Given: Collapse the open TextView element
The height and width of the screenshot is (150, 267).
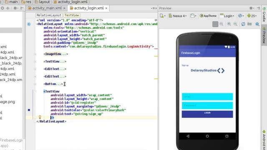Looking at the screenshot, I should (x=35, y=92).
